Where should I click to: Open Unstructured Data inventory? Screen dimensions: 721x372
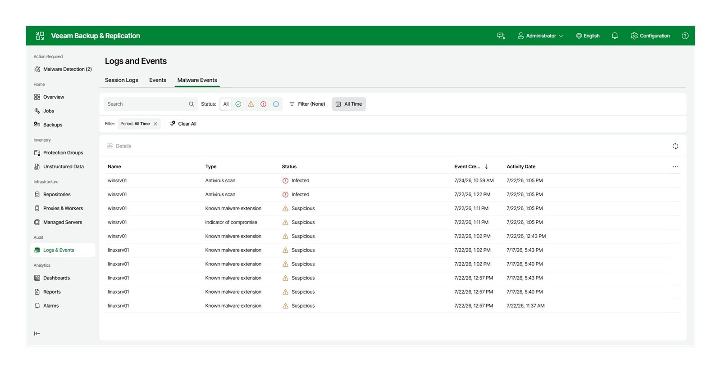63,167
